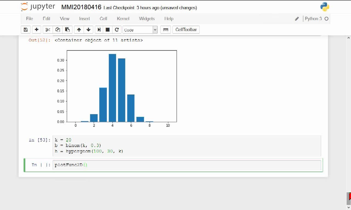Click the Jupyter logo link
Image resolution: width=351 pixels, height=210 pixels.
(x=38, y=7)
